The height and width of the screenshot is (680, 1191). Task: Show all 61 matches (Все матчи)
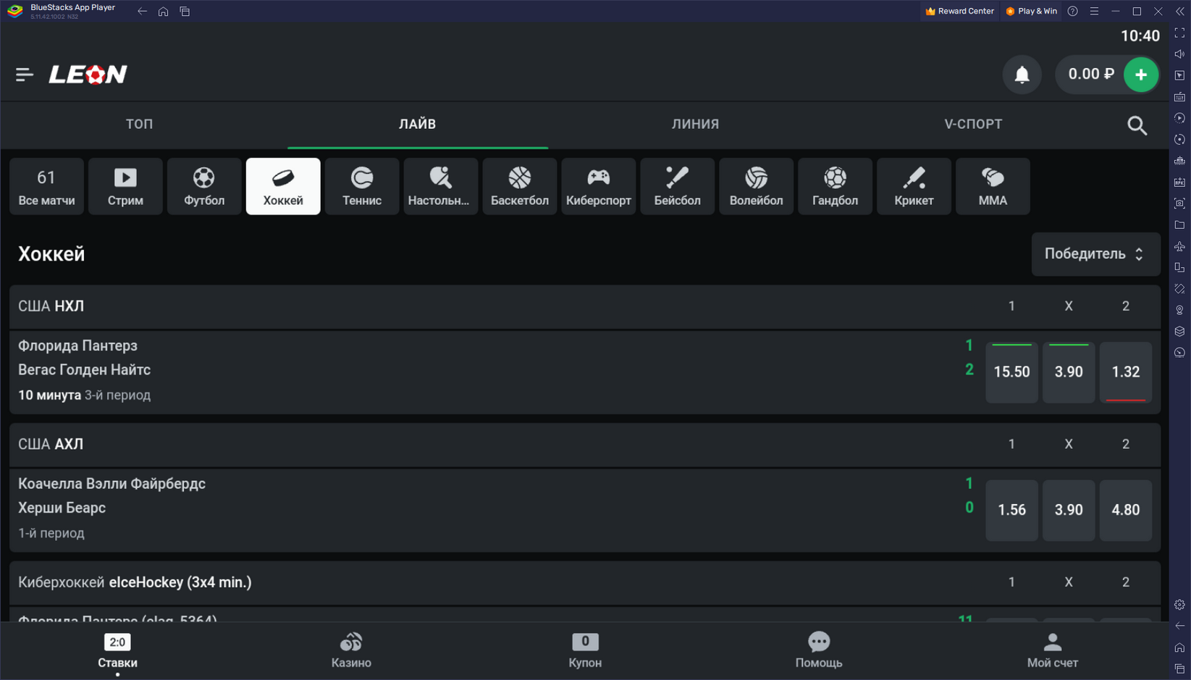[x=46, y=186]
